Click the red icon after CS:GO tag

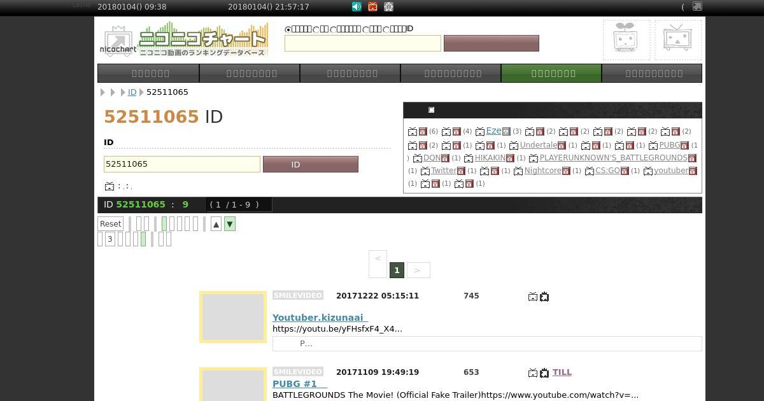click(x=625, y=171)
